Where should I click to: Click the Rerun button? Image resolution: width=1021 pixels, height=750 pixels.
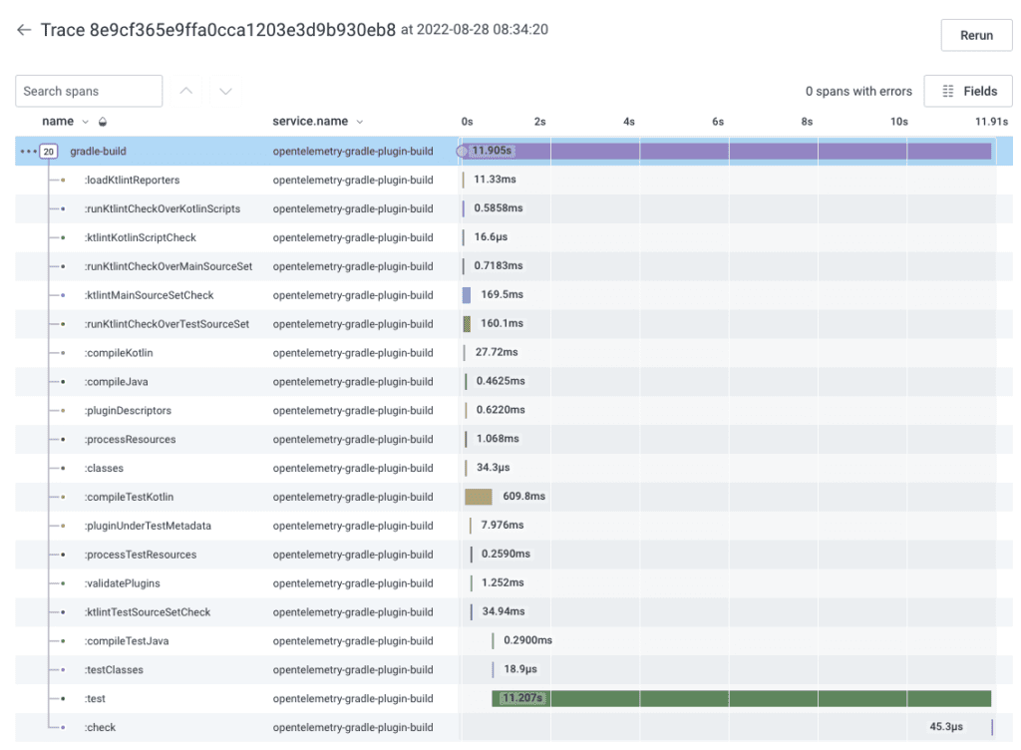(x=976, y=35)
